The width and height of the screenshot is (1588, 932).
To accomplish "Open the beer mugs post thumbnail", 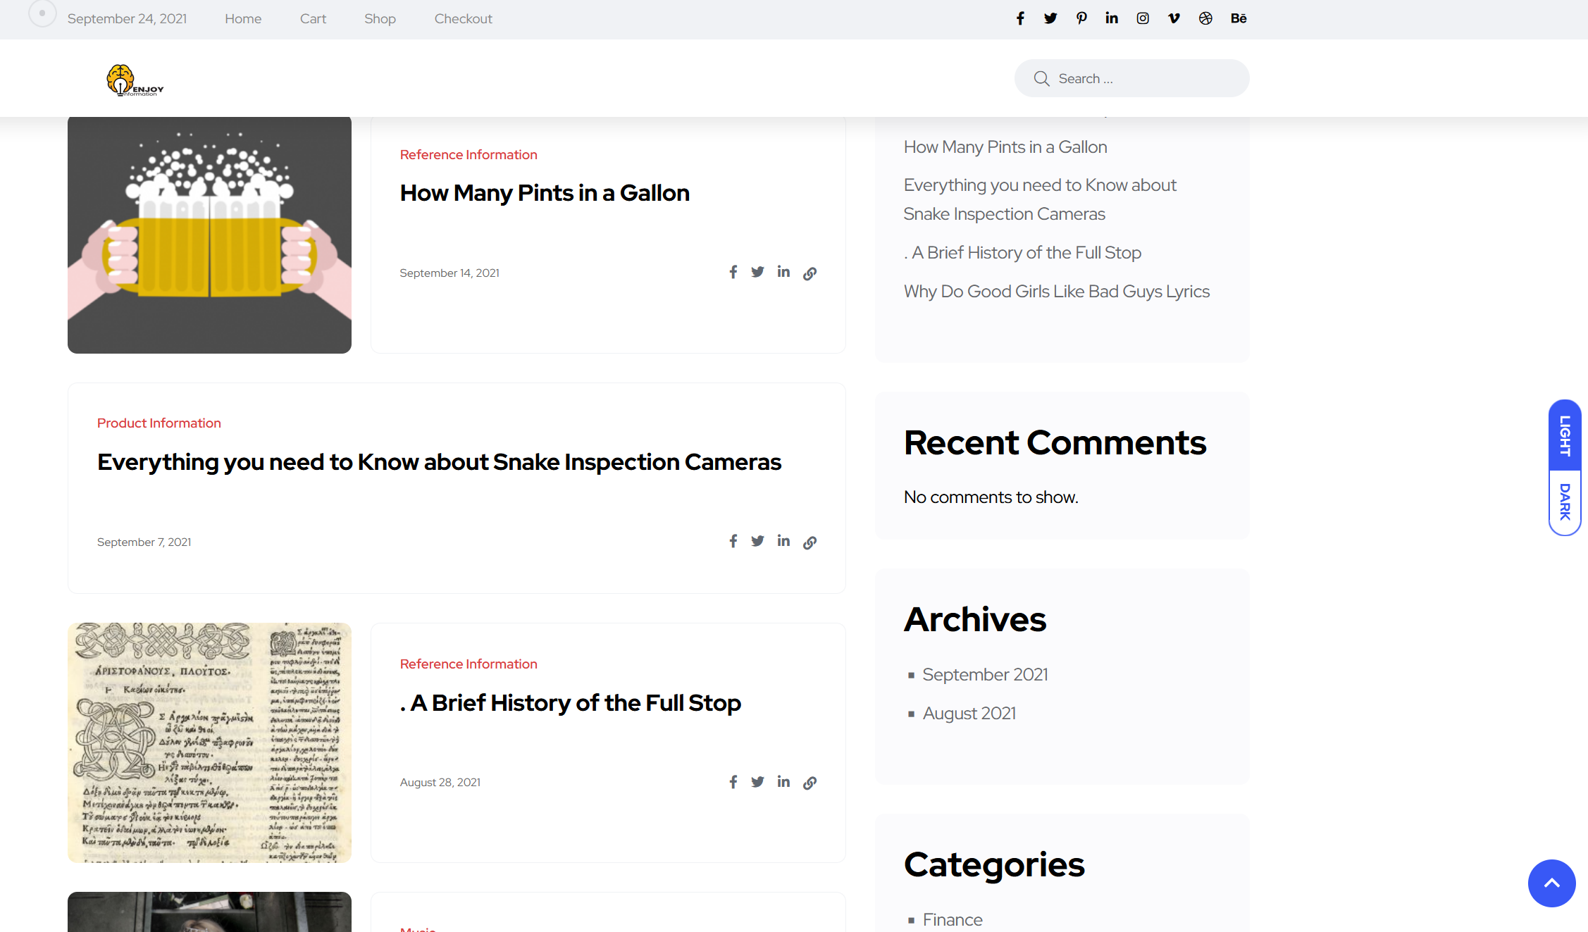I will 209,235.
